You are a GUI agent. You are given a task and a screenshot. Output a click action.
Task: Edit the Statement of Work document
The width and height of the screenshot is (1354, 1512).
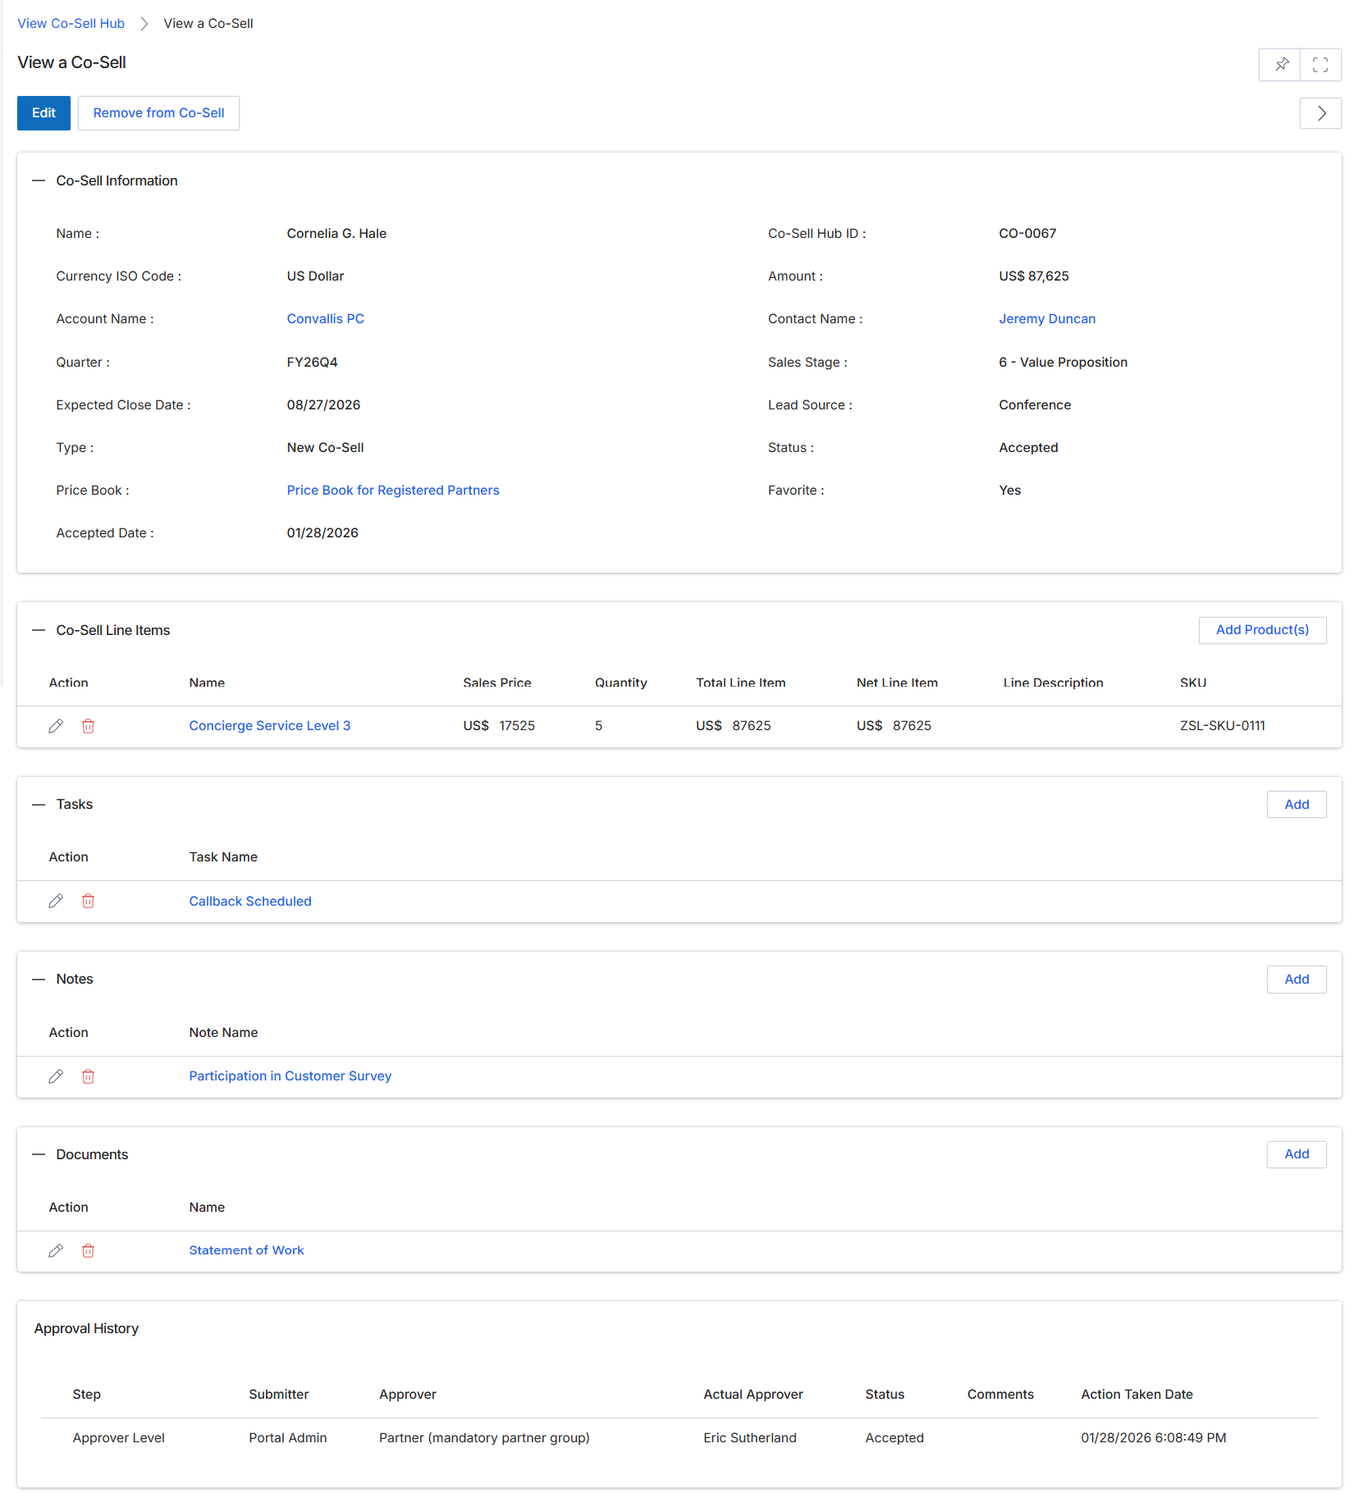pos(56,1251)
